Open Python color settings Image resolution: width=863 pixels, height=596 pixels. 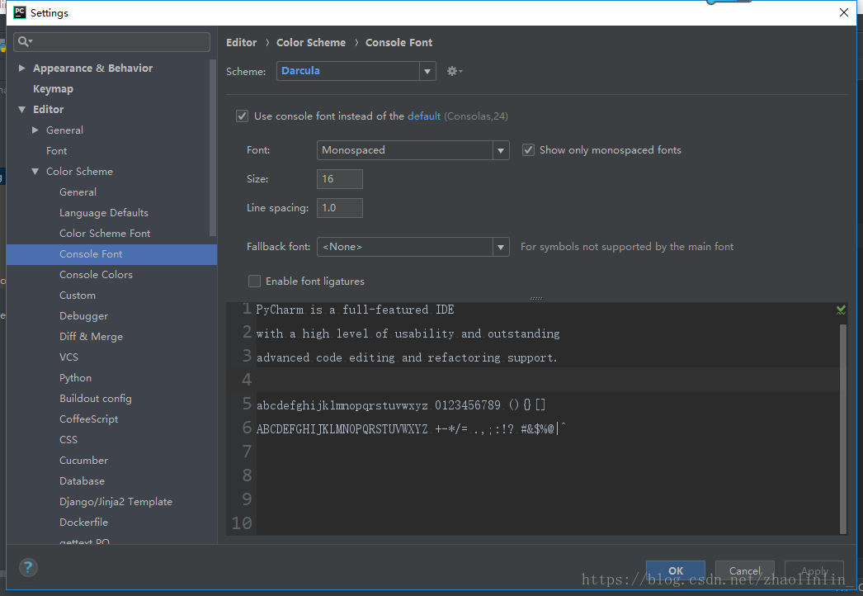point(75,378)
